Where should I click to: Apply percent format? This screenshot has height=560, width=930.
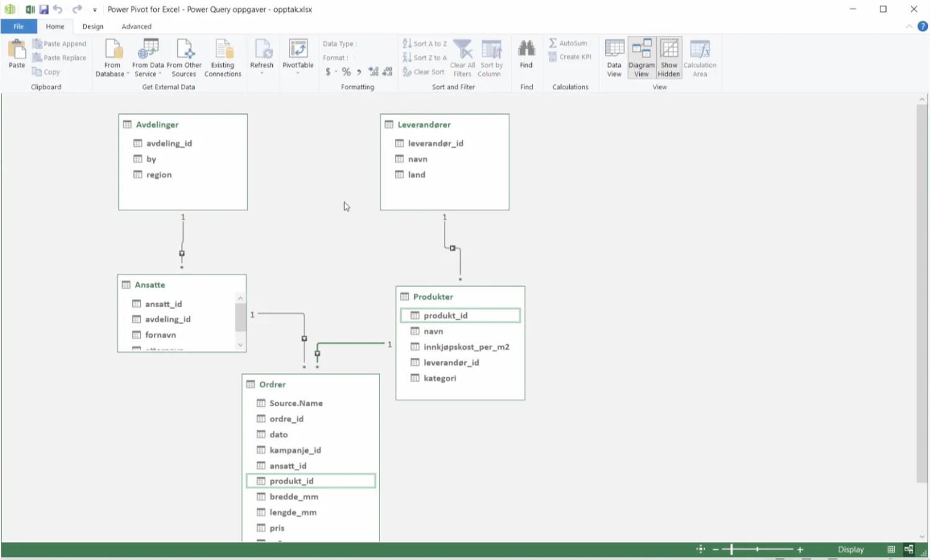pyautogui.click(x=346, y=72)
